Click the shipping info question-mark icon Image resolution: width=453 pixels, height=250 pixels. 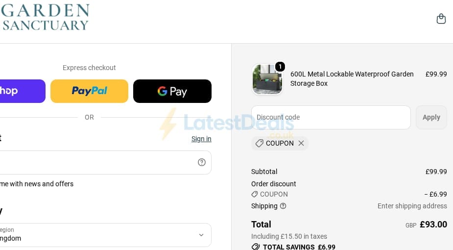(x=283, y=206)
